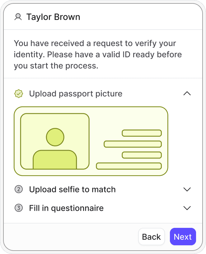Select the Upload passport picture heading
The width and height of the screenshot is (206, 254).
tap(76, 94)
